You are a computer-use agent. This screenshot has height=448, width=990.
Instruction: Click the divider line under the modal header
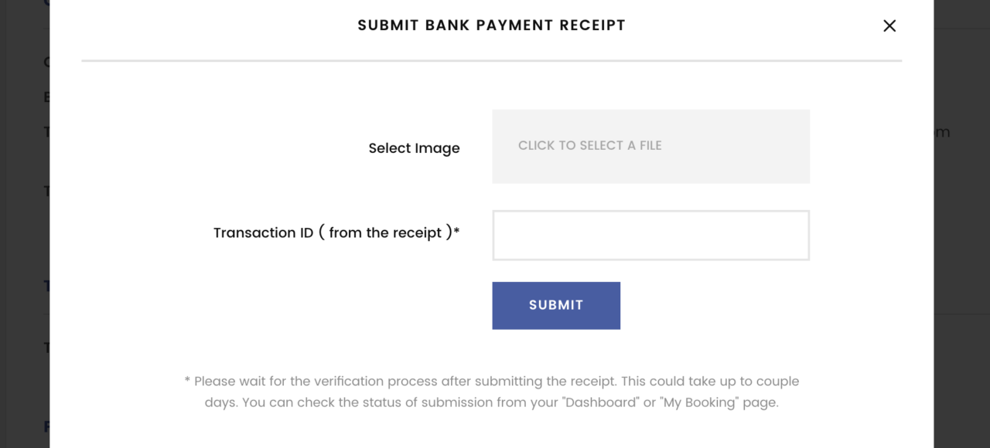click(491, 60)
